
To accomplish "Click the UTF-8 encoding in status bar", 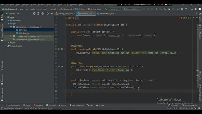I will click(x=181, y=108).
